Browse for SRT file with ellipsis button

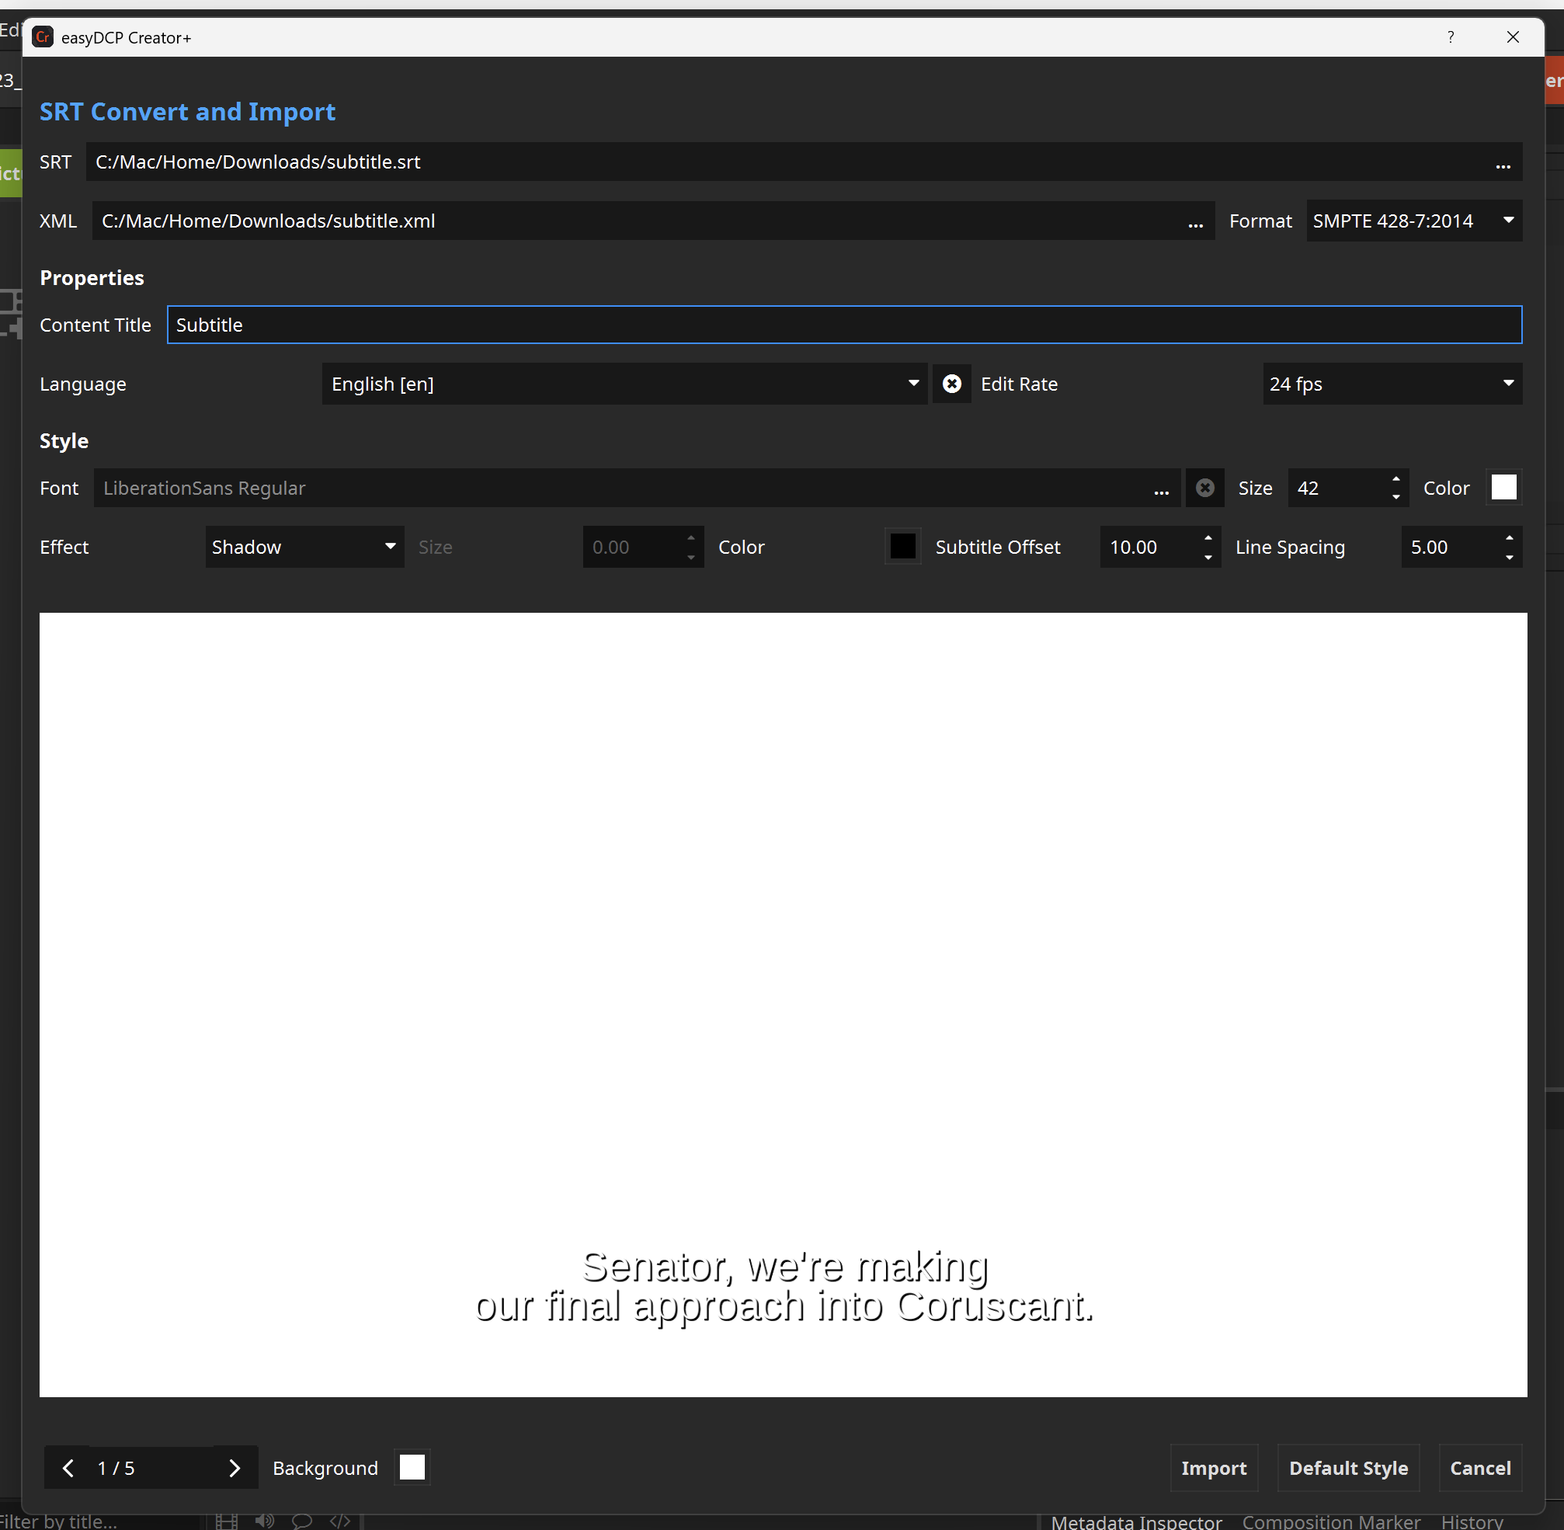[1502, 164]
